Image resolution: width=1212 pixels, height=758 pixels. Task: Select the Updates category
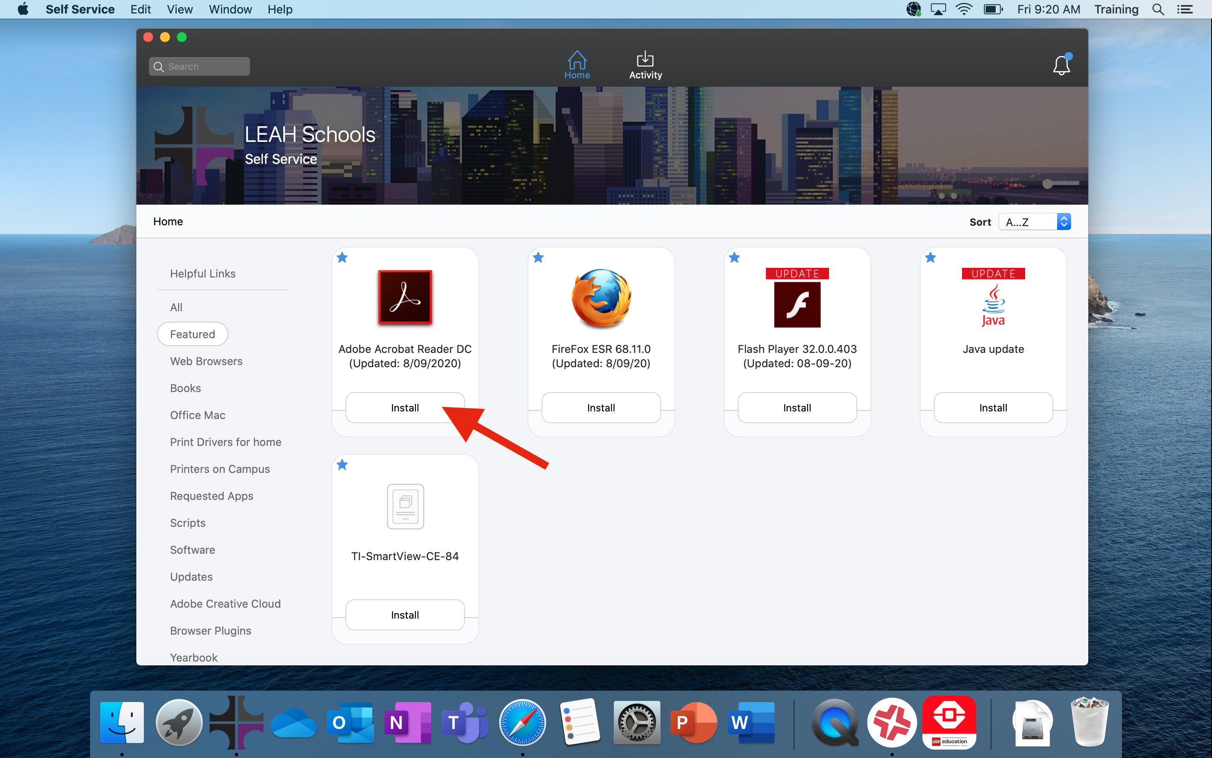click(191, 577)
